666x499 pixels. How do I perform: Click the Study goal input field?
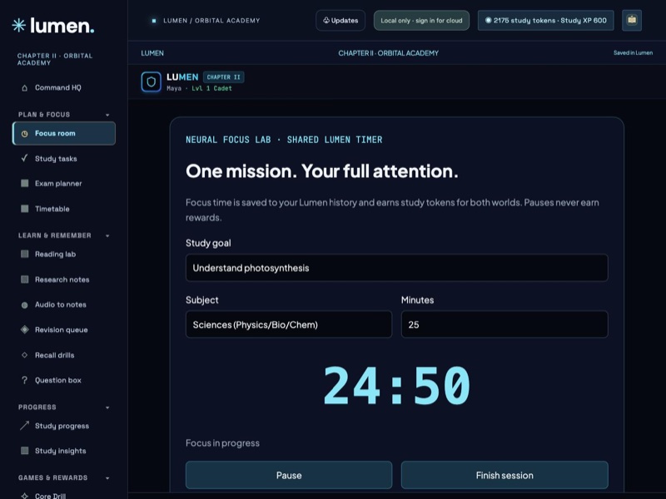pyautogui.click(x=397, y=268)
